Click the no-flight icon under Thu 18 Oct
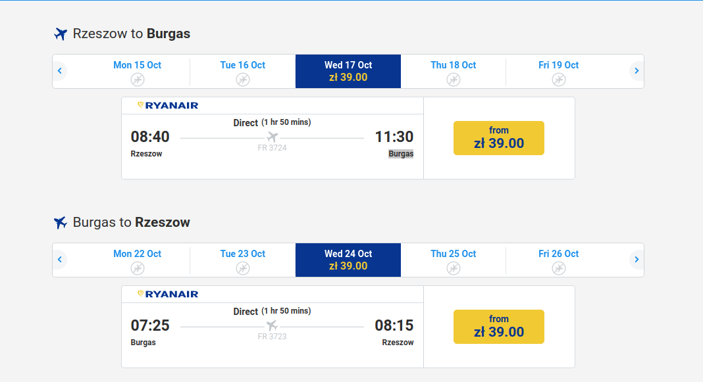703x382 pixels. (454, 80)
